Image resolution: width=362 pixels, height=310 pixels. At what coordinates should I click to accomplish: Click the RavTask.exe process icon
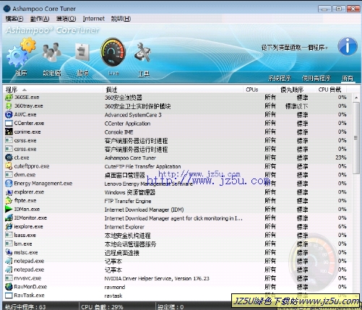[x=9, y=296]
